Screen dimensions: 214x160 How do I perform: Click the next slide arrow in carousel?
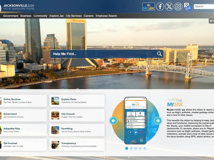[158, 121]
